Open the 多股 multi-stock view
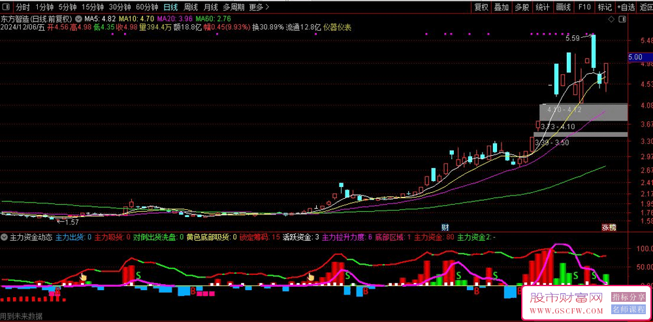The height and width of the screenshot is (322, 653). 522,7
